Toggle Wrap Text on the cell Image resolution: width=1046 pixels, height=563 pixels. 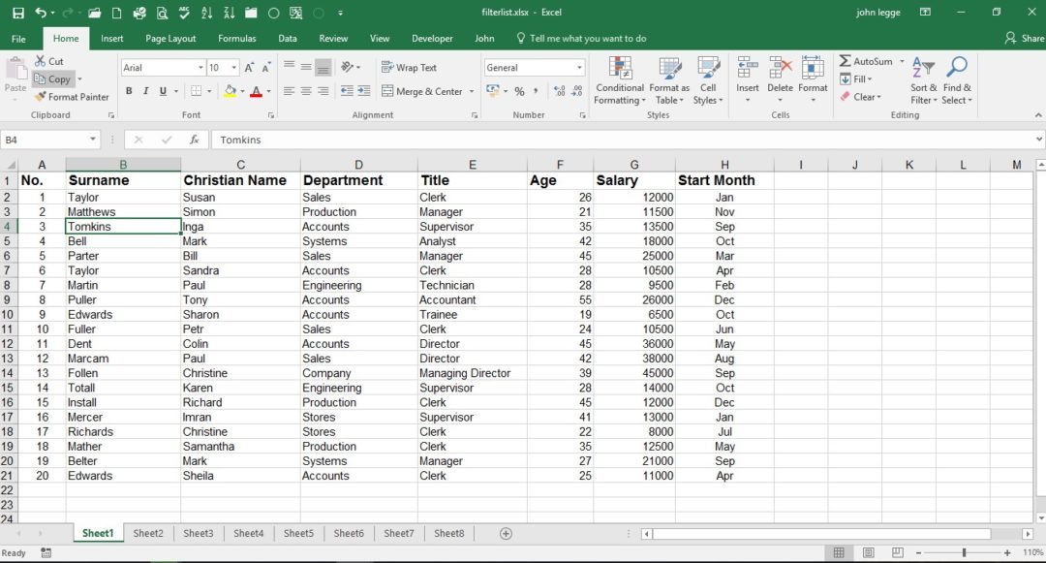point(409,68)
